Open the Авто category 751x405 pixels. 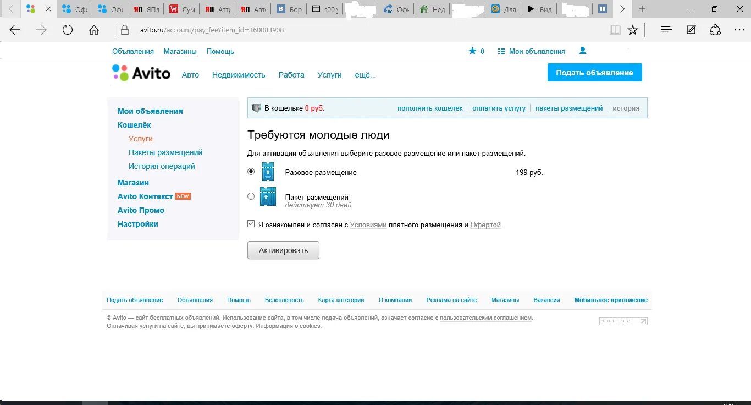point(190,75)
